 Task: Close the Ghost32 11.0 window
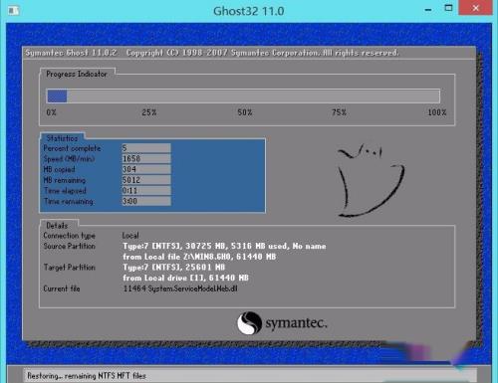[x=475, y=8]
